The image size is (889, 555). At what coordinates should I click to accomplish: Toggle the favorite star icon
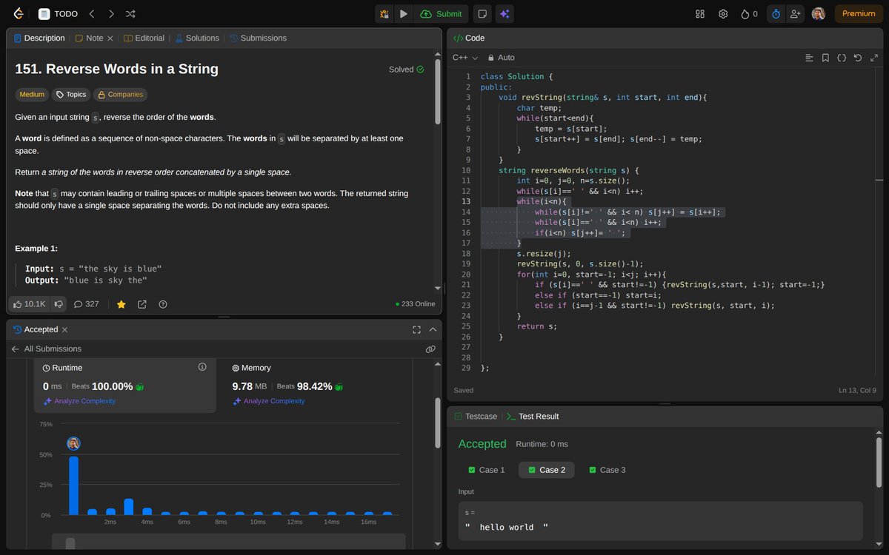click(x=121, y=304)
